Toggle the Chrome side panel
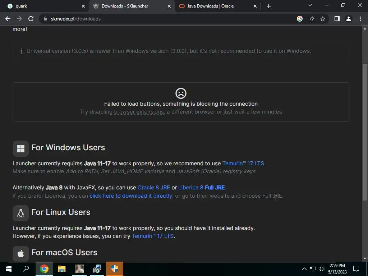This screenshot has width=368, height=276. coord(337,19)
